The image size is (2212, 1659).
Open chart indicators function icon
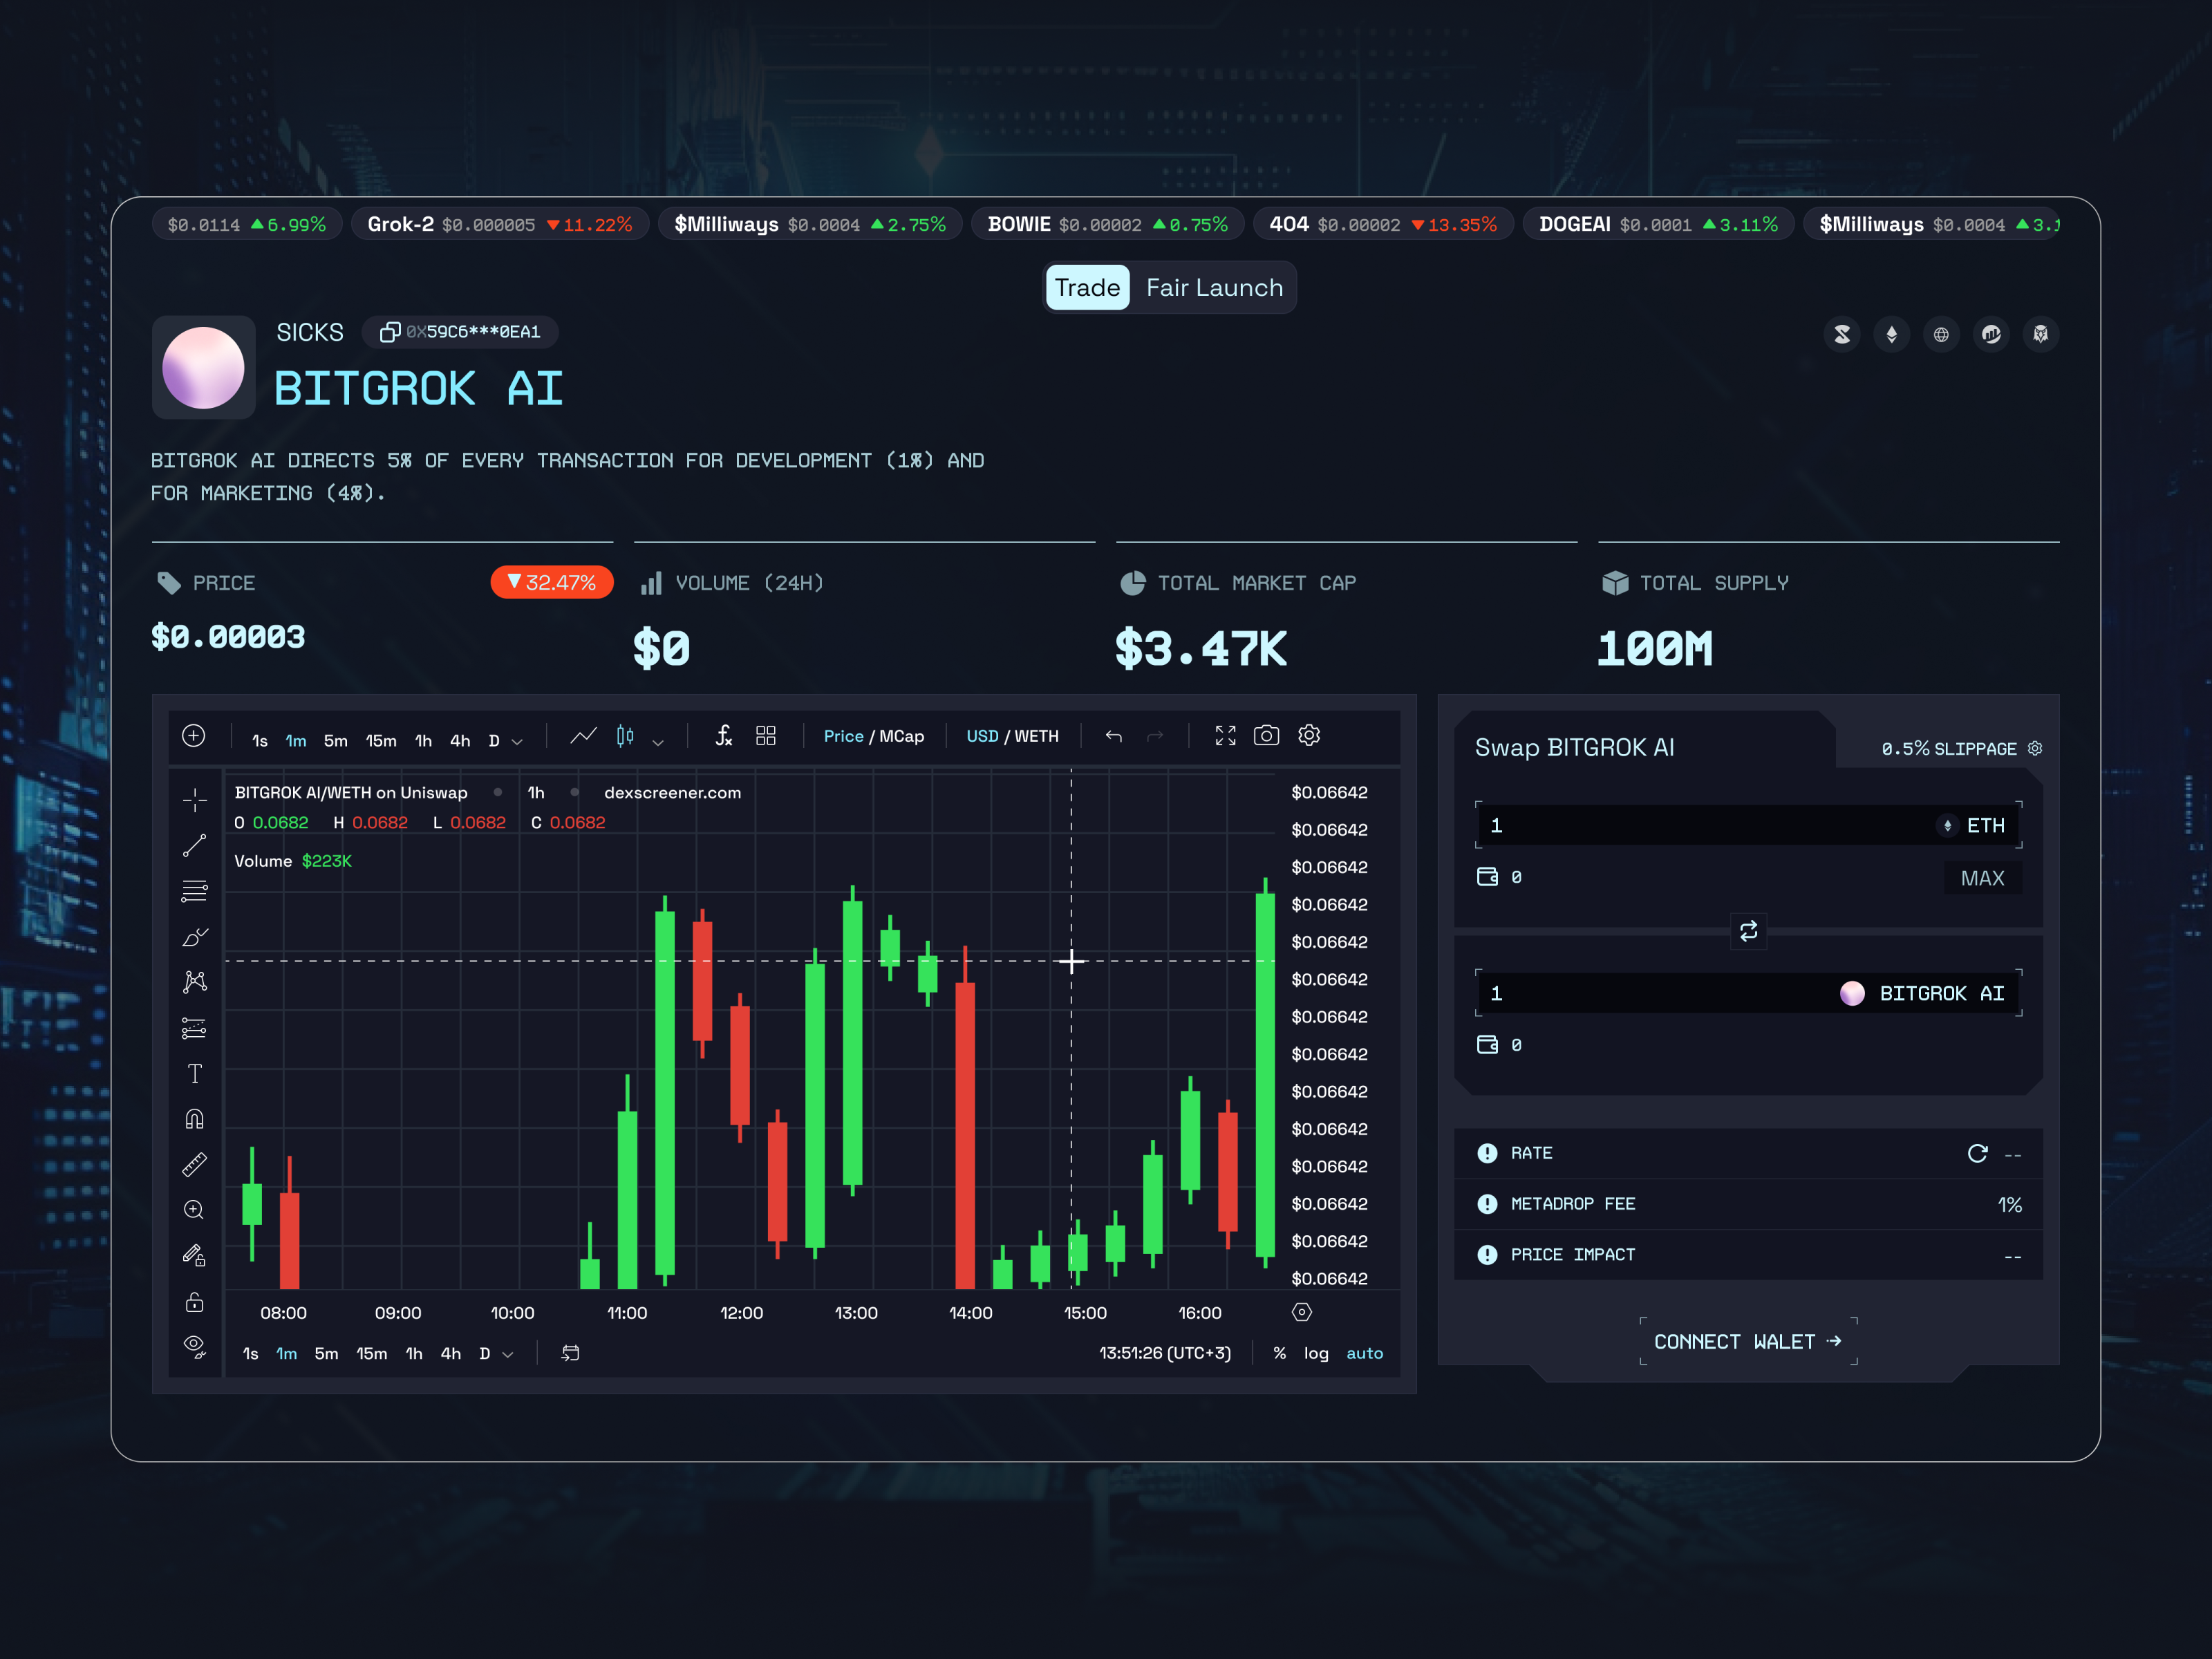coord(724,736)
